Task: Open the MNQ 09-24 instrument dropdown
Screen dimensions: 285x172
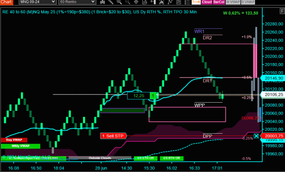Action: (x=37, y=2)
